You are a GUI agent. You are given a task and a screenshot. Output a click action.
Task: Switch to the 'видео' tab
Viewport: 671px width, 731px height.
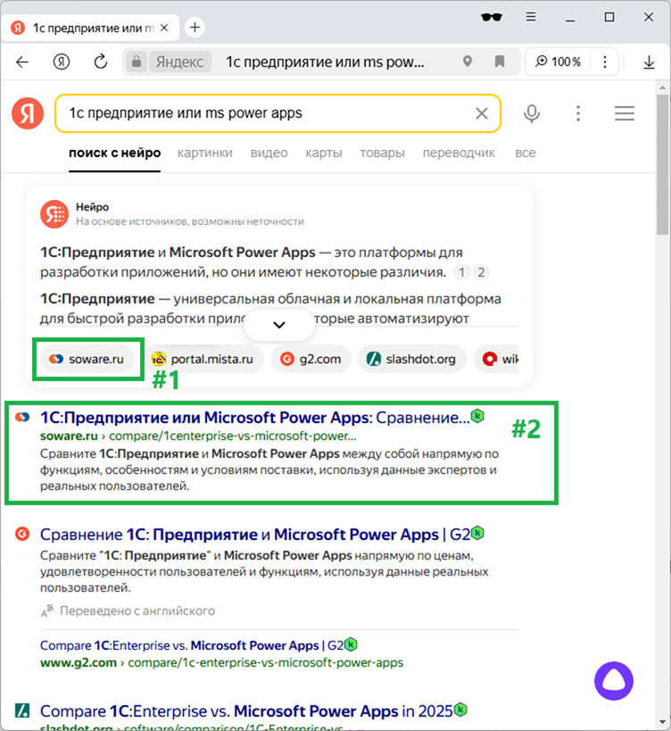pyautogui.click(x=269, y=153)
